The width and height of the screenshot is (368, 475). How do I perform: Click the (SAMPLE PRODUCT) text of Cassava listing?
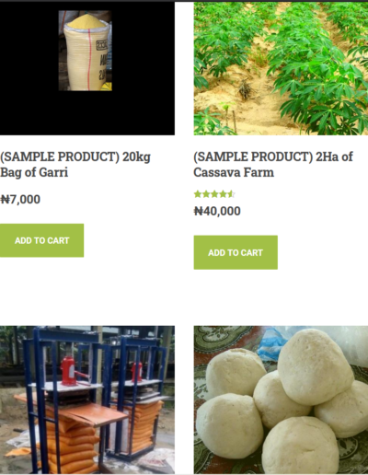tap(253, 156)
